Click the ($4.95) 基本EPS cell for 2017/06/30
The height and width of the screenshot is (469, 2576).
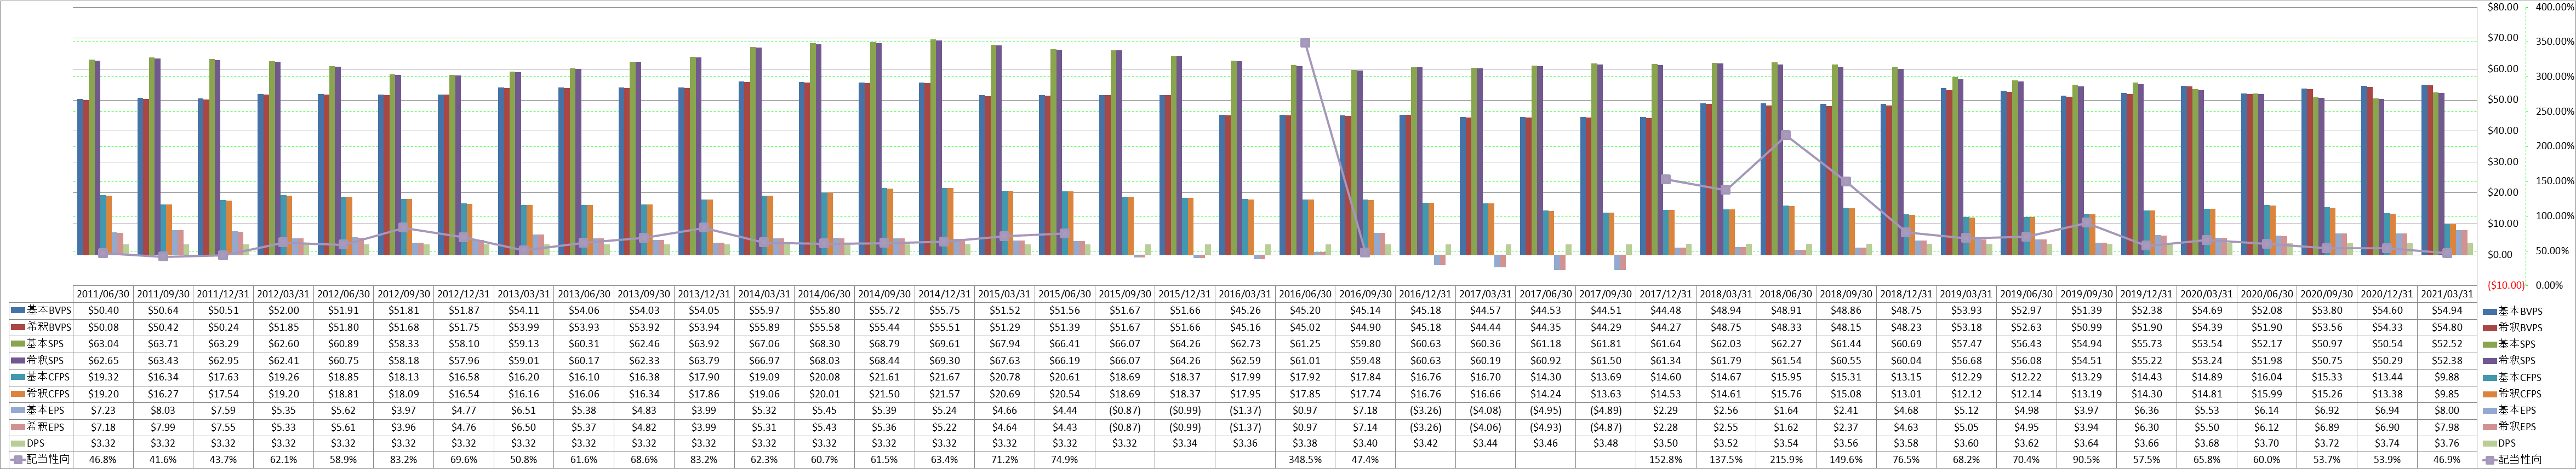pos(1546,410)
